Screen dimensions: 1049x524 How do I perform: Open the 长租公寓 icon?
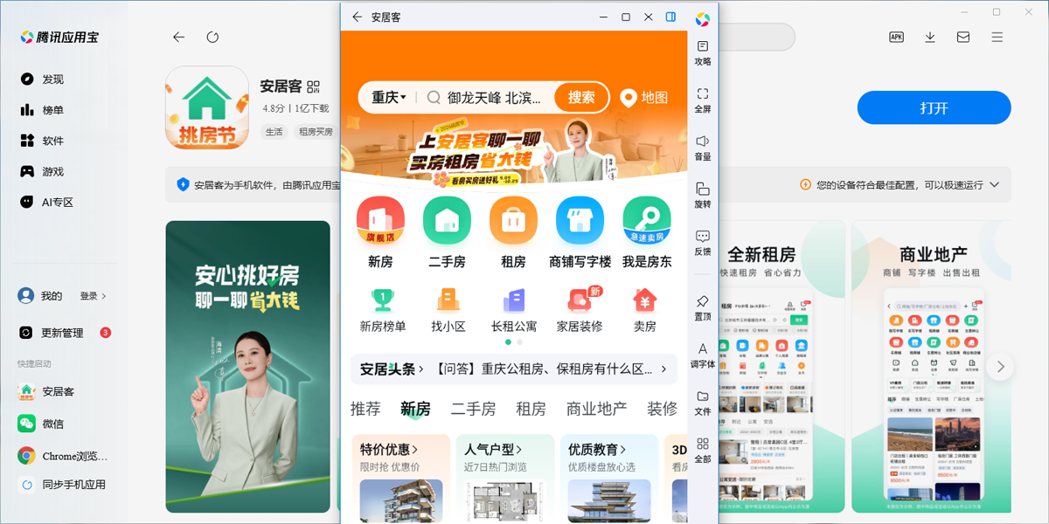514,301
